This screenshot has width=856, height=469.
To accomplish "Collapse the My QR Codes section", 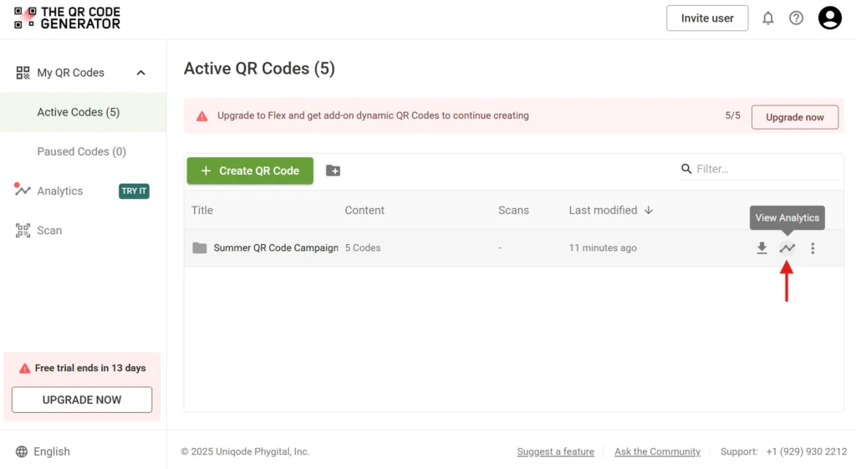I will (140, 73).
